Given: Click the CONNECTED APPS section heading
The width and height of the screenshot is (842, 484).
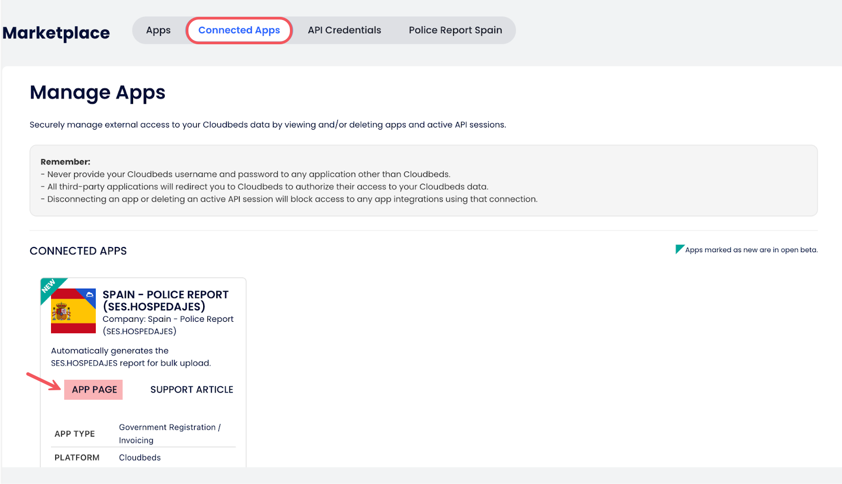Looking at the screenshot, I should click(x=78, y=251).
